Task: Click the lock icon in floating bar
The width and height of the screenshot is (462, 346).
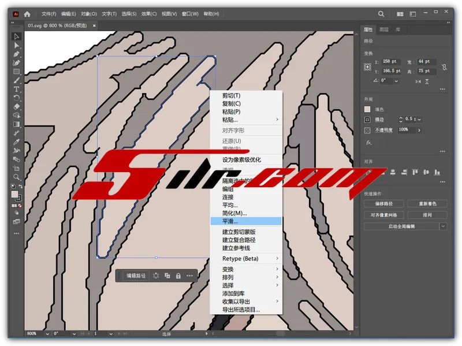Action: point(178,276)
